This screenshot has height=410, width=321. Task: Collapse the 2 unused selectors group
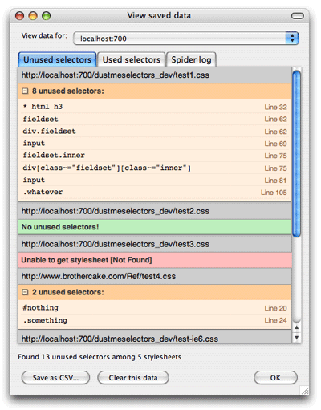[25, 292]
